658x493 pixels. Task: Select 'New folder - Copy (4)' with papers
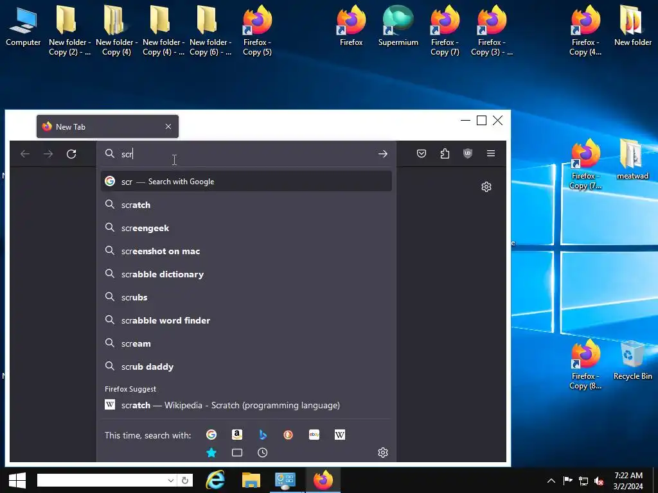(117, 31)
